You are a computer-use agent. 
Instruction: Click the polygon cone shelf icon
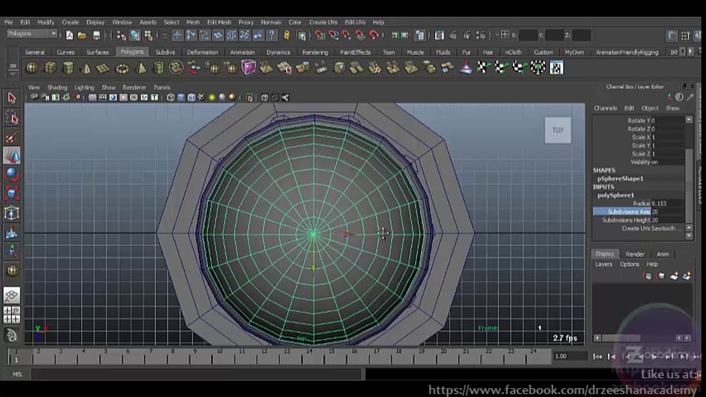point(85,68)
